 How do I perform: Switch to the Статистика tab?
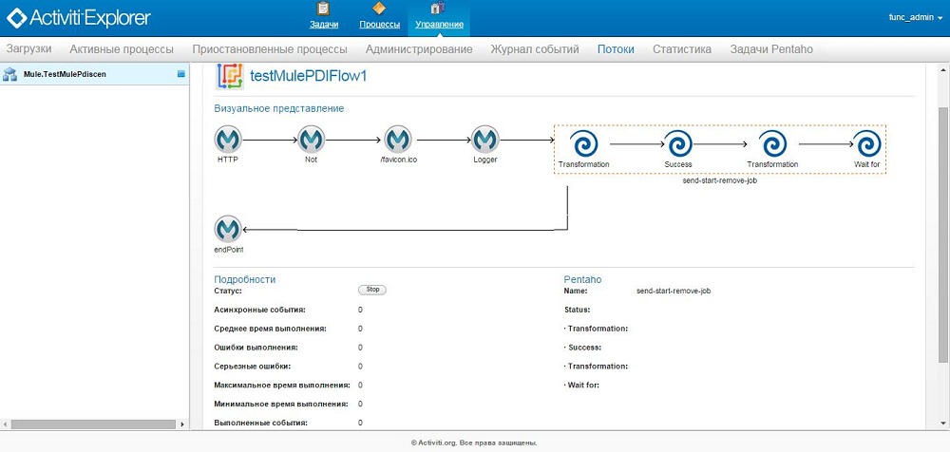681,48
